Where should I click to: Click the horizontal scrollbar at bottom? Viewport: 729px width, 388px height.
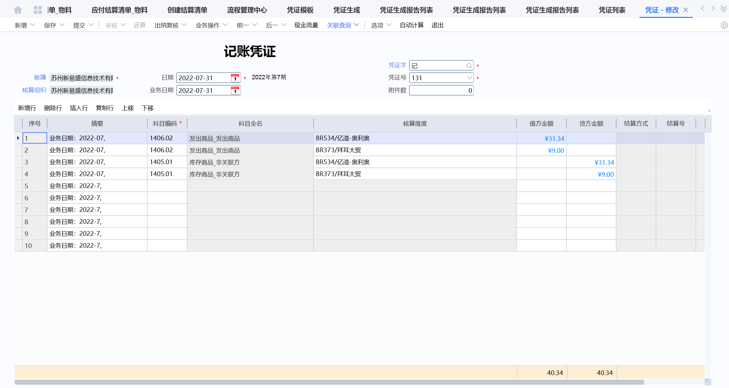click(x=329, y=382)
